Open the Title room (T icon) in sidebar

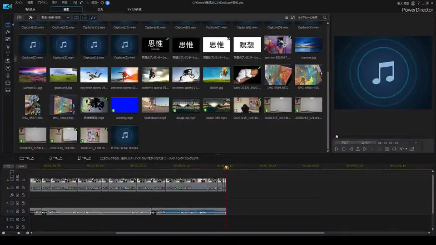click(x=8, y=54)
